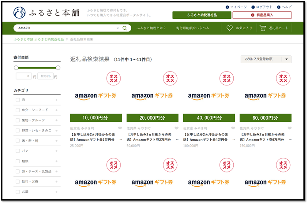
Task: Clear the search field with the x icon
Action: tap(117, 28)
